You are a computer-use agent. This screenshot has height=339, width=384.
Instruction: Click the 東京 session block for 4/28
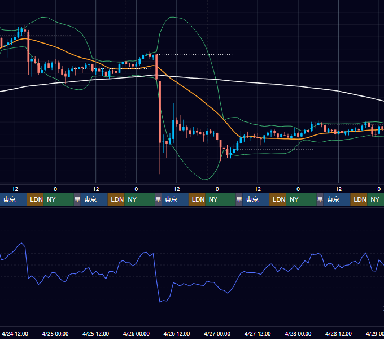coord(337,199)
